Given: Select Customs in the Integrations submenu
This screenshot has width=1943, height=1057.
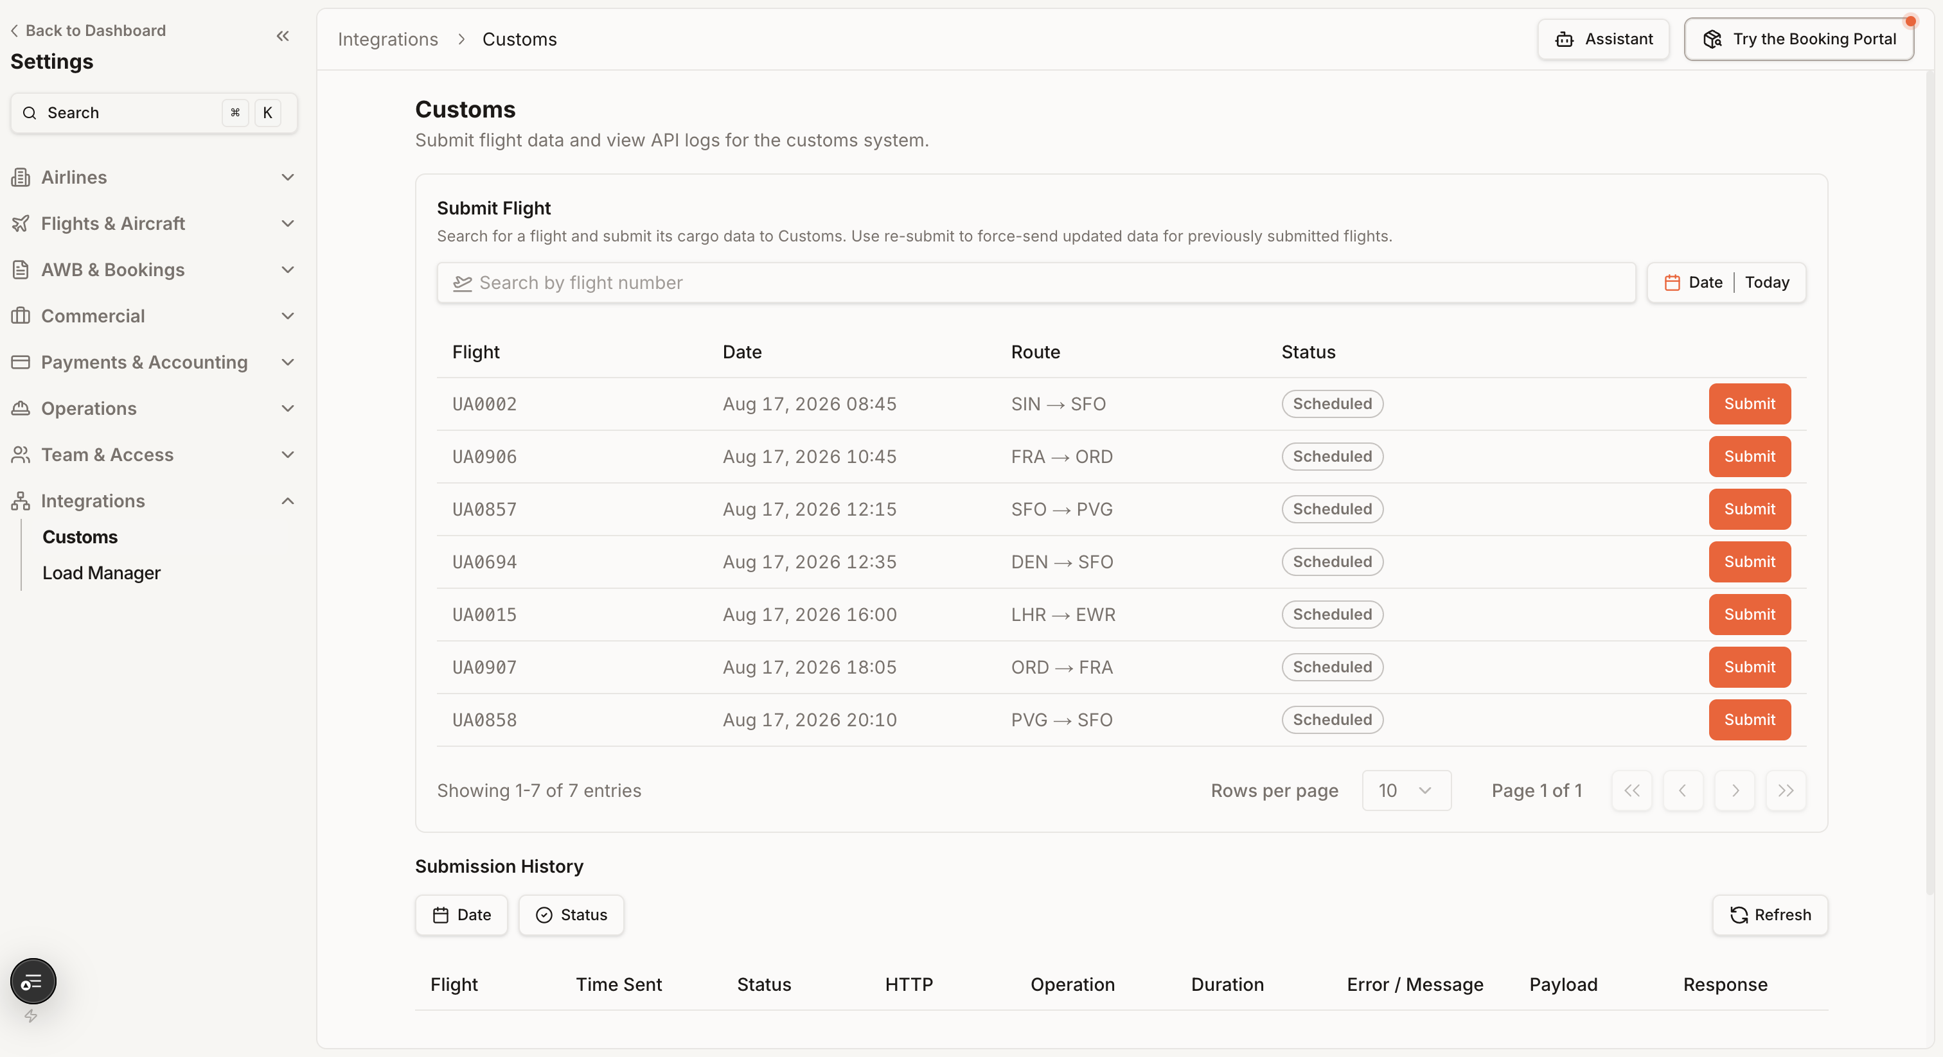Looking at the screenshot, I should (x=80, y=537).
